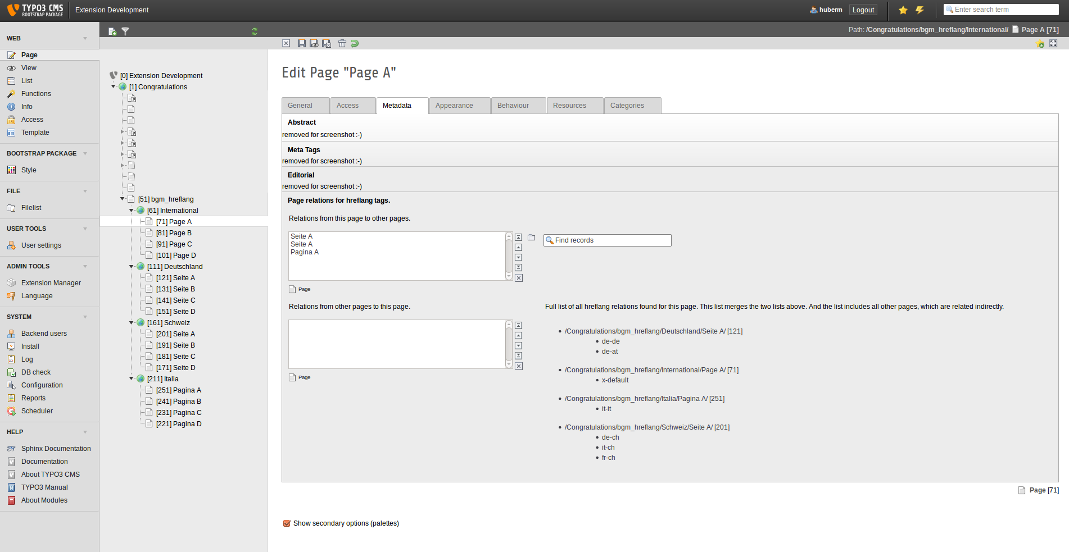Click the green undo arrow icon
Viewport: 1069px width, 552px height.
[x=355, y=43]
